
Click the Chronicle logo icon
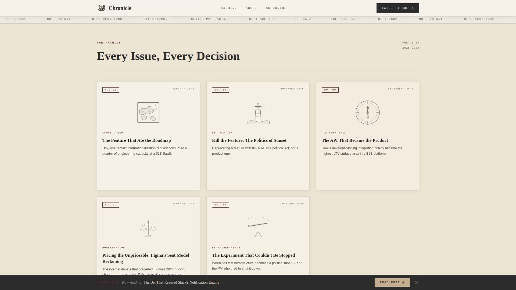[x=101, y=8]
